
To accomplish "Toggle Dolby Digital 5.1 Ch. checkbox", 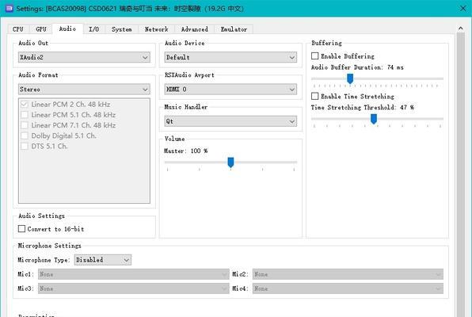I will [25, 136].
